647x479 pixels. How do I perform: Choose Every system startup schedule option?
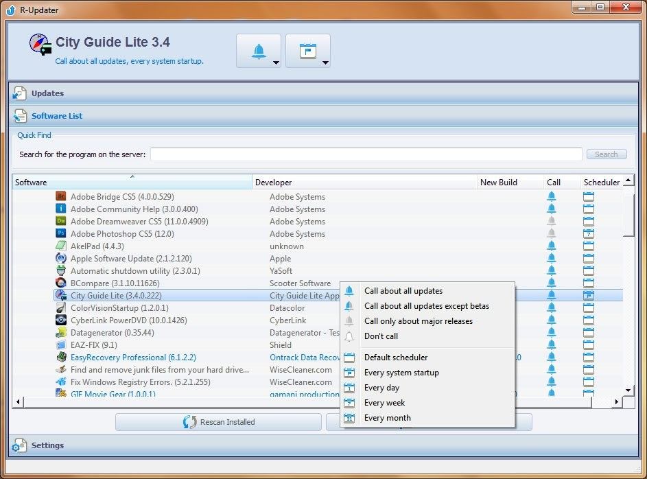point(401,373)
